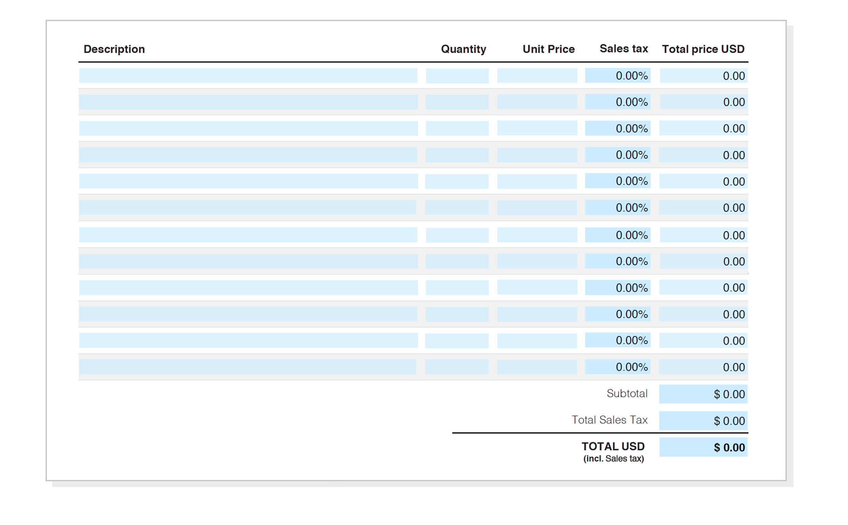Select the Description field in the seventh row

tap(247, 234)
